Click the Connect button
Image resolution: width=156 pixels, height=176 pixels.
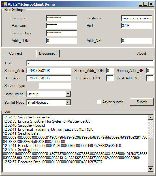(16, 53)
